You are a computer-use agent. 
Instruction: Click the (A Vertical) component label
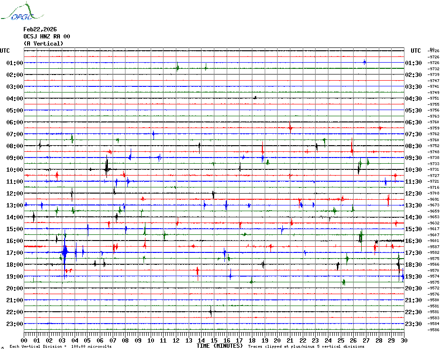[x=43, y=44]
